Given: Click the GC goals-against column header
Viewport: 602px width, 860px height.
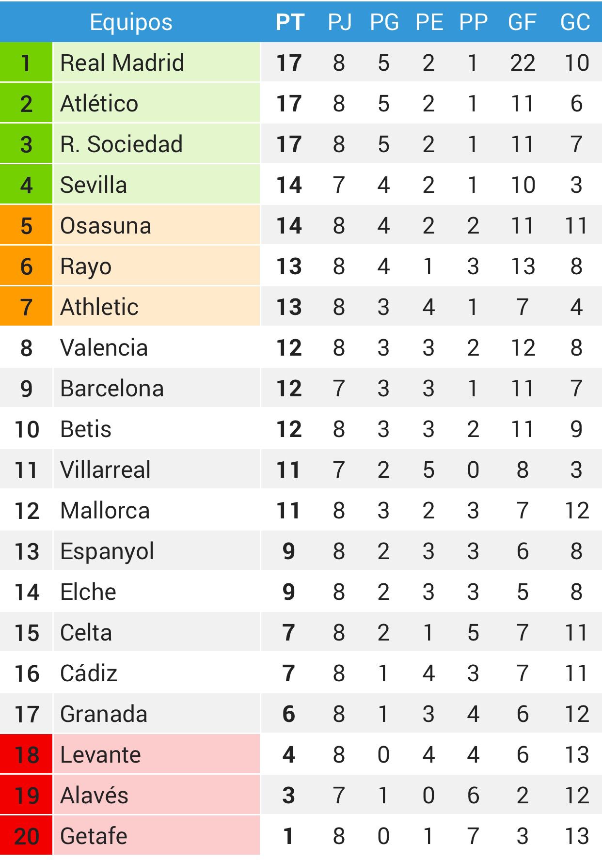Looking at the screenshot, I should (x=575, y=22).
